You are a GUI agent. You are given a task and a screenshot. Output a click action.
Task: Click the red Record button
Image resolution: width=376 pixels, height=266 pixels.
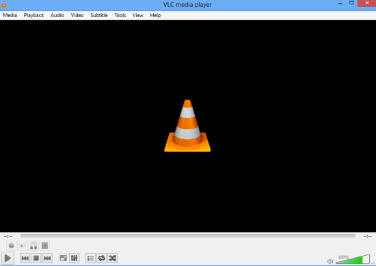click(11, 246)
